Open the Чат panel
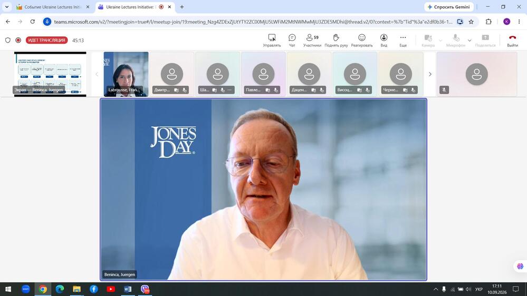 point(292,40)
